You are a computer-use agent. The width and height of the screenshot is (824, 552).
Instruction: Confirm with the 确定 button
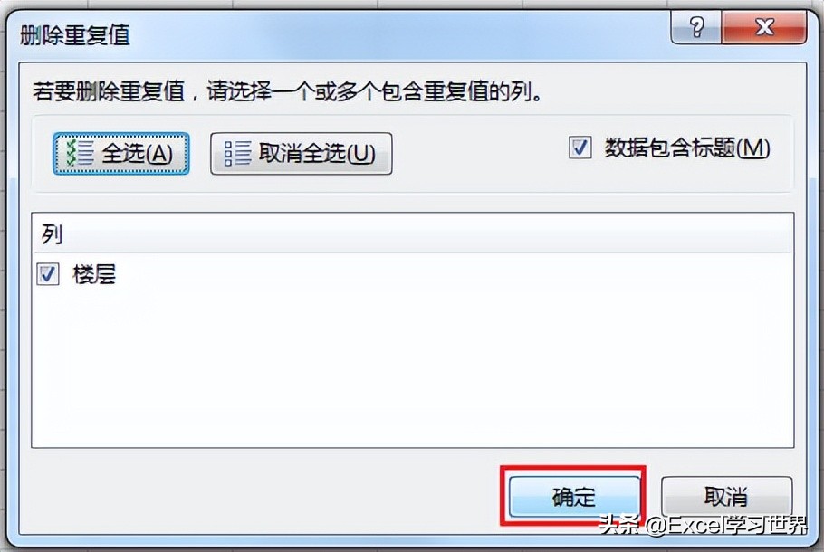574,496
